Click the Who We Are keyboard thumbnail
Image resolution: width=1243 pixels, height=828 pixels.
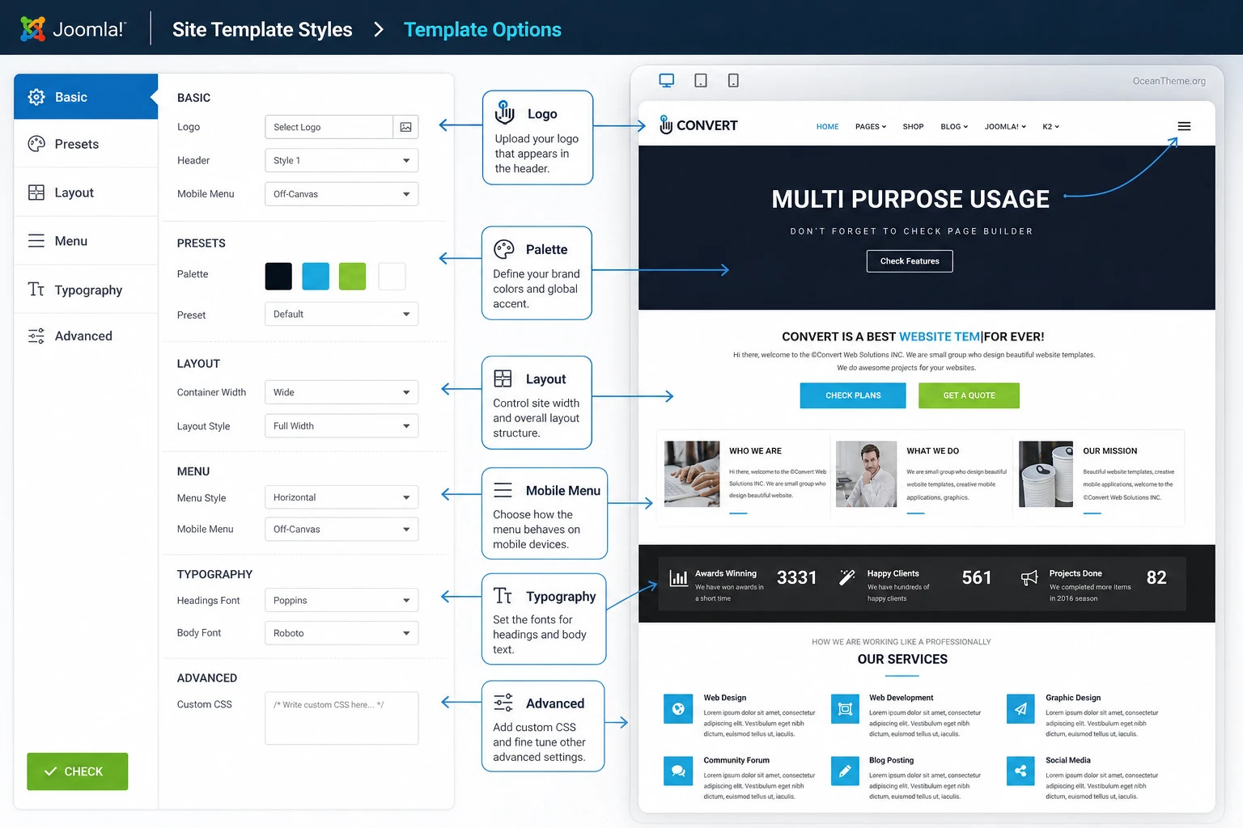pos(692,474)
